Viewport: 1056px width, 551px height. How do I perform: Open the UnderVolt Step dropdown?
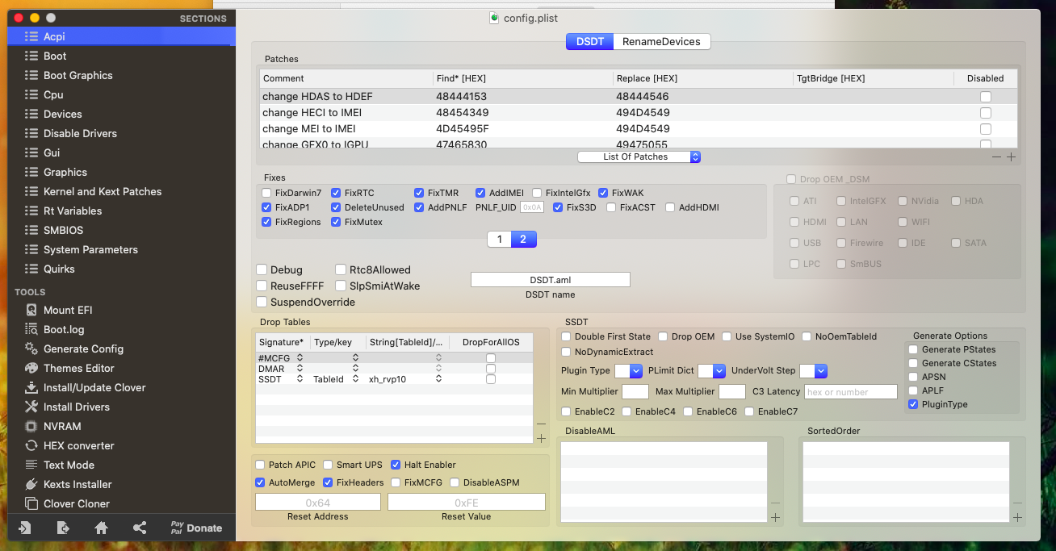click(x=813, y=370)
